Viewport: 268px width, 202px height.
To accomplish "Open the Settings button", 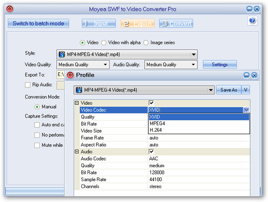I will 220,65.
